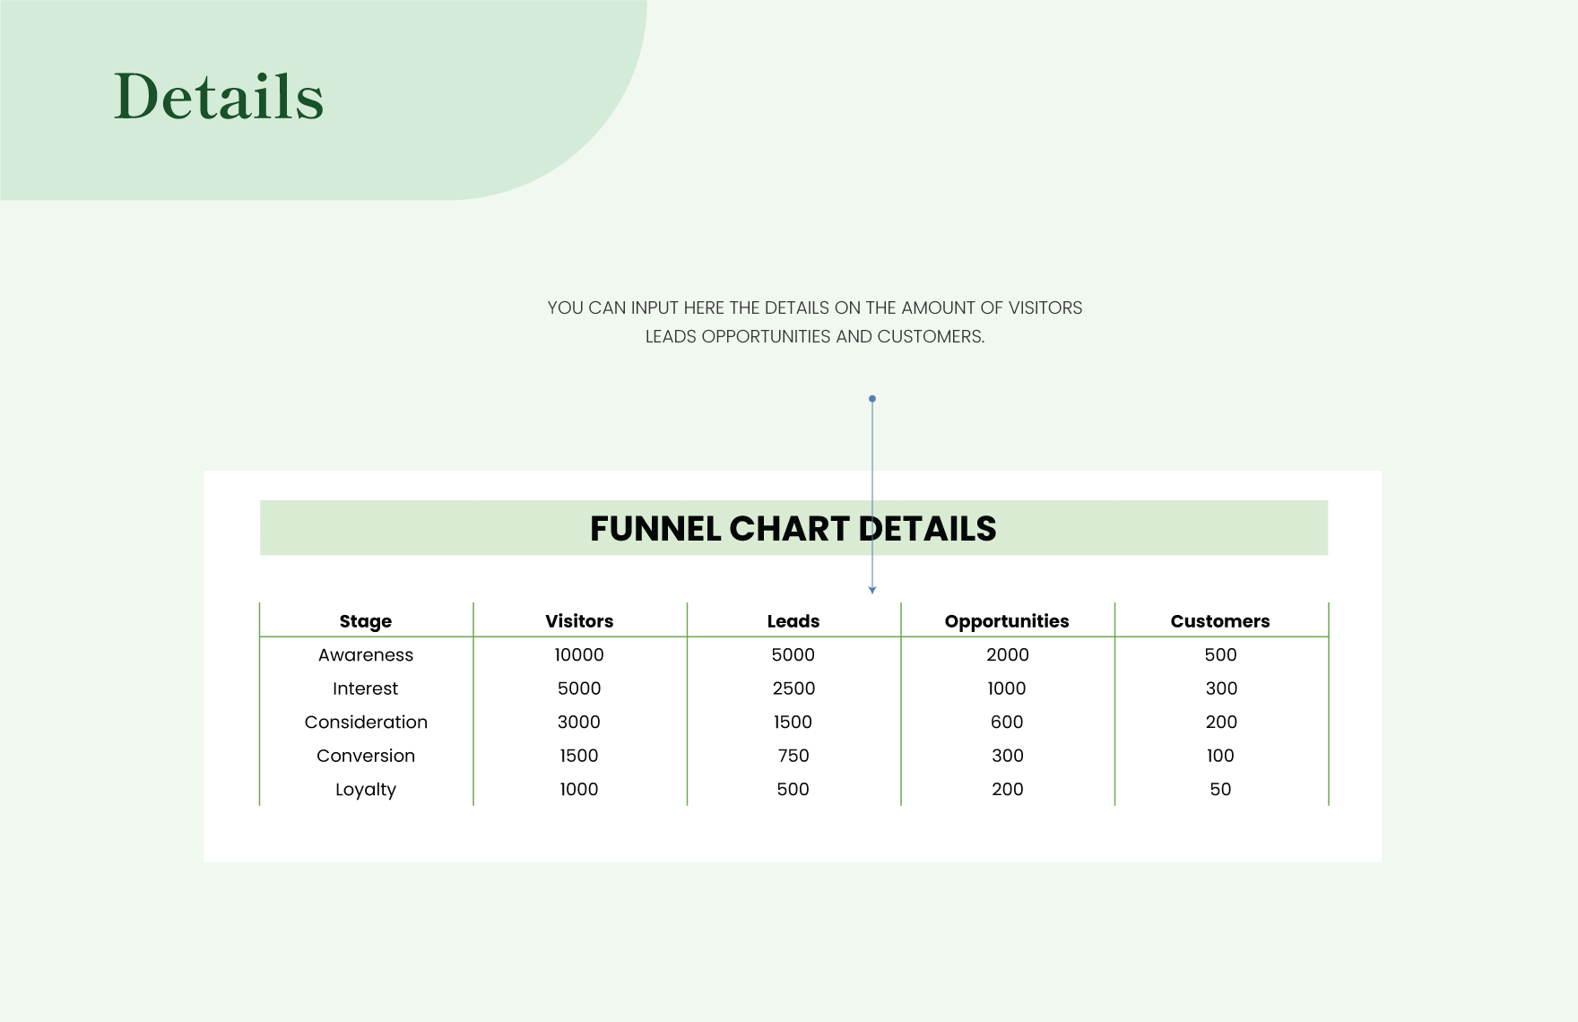
Task: Click the 'LEADS OPPORTUNITIES AND CUSTOMERS.' line
Action: [814, 336]
